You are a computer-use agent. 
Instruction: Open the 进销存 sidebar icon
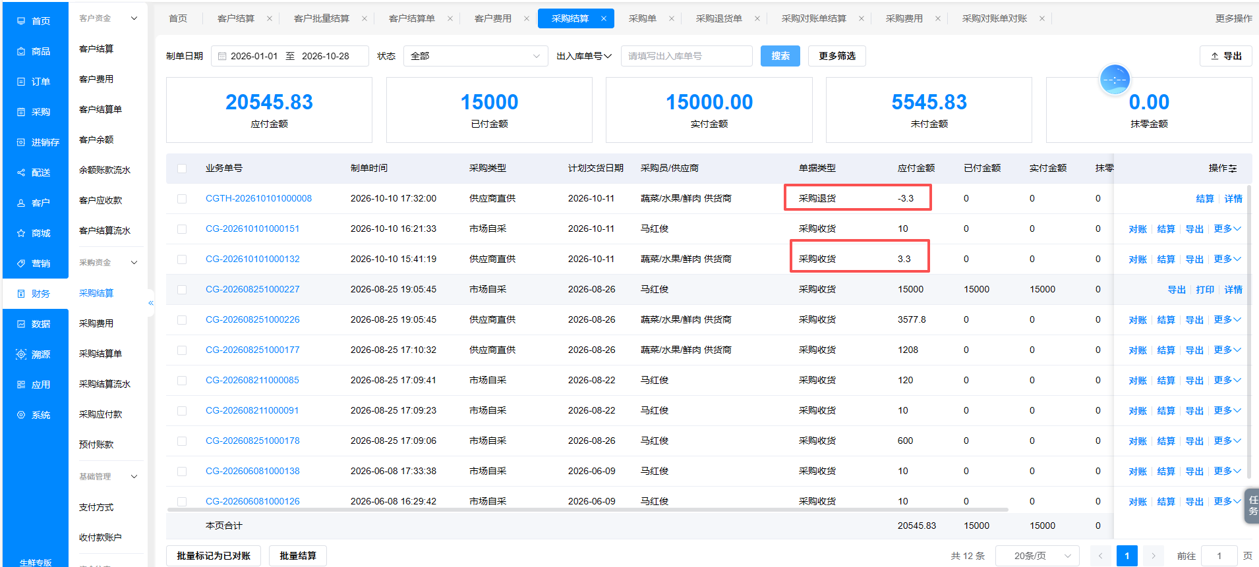21,142
